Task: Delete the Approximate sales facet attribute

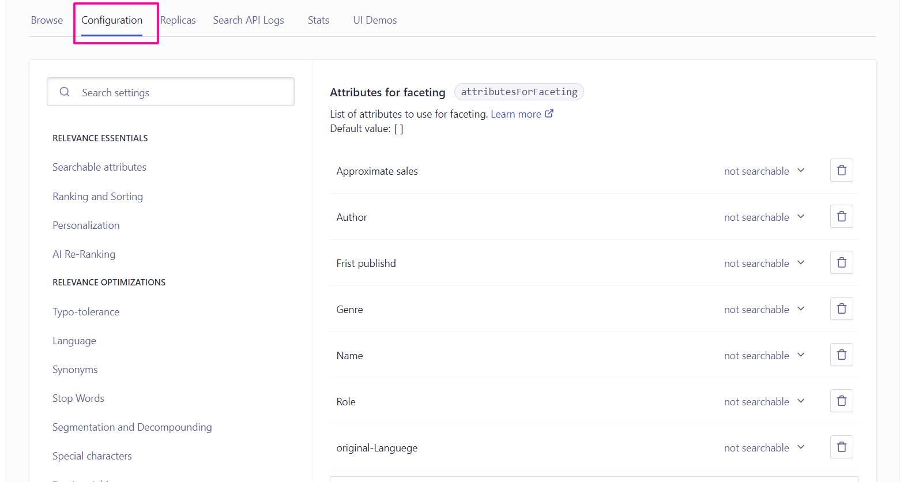Action: click(841, 170)
